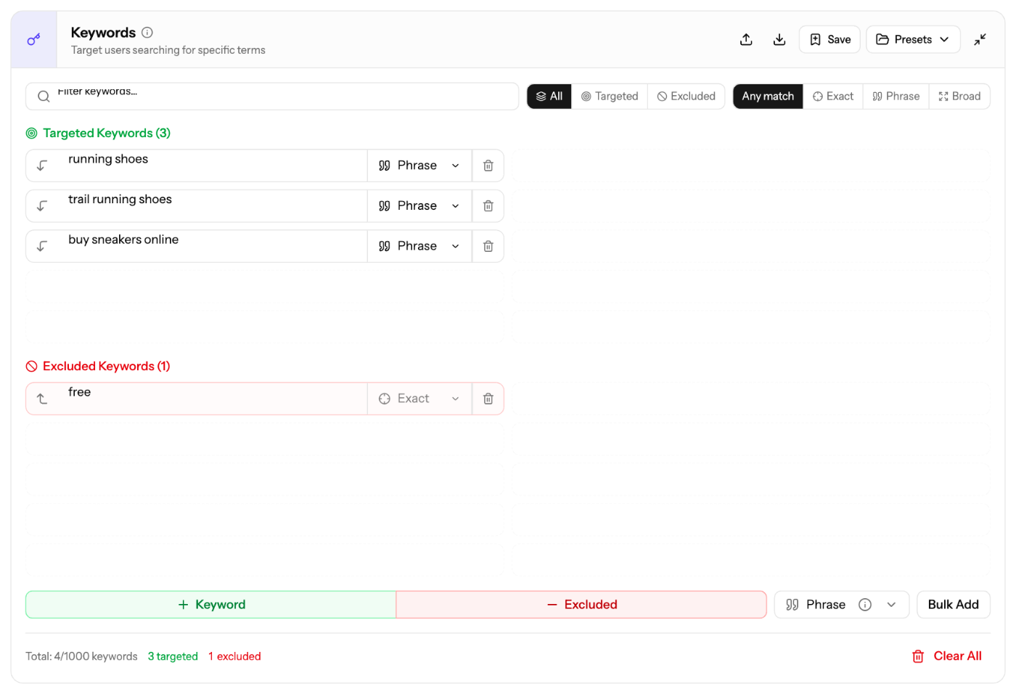The width and height of the screenshot is (1016, 694).
Task: Move 'buy sneakers online' to excluded arrow
Action: tap(42, 246)
